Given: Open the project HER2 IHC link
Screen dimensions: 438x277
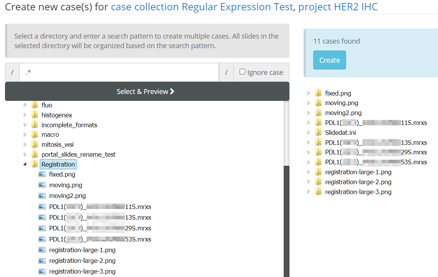Looking at the screenshot, I should [338, 7].
